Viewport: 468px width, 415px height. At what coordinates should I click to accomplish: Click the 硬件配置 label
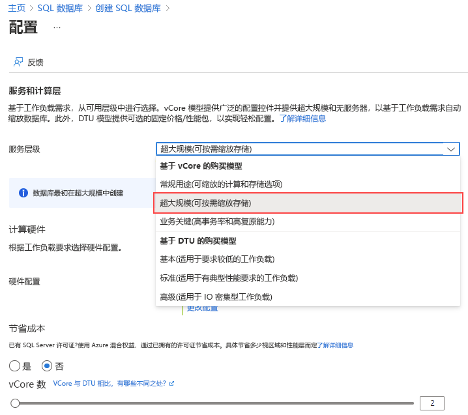pyautogui.click(x=25, y=281)
